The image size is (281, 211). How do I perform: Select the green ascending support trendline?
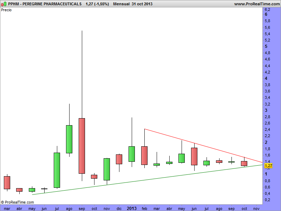pyautogui.click(x=147, y=180)
